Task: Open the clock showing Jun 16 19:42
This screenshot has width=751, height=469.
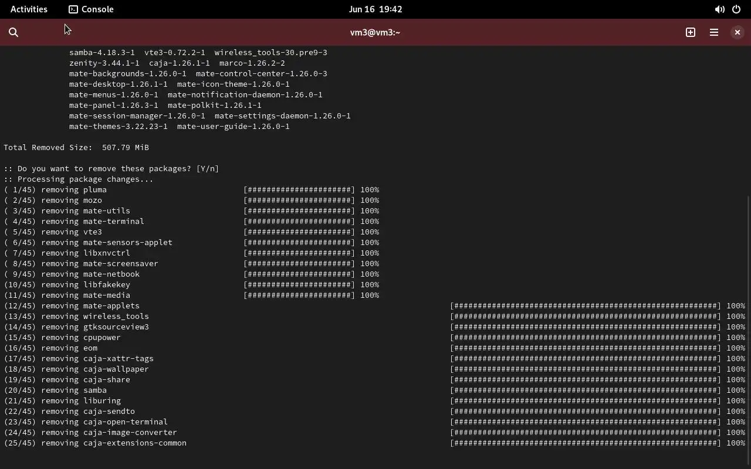Action: [x=375, y=9]
